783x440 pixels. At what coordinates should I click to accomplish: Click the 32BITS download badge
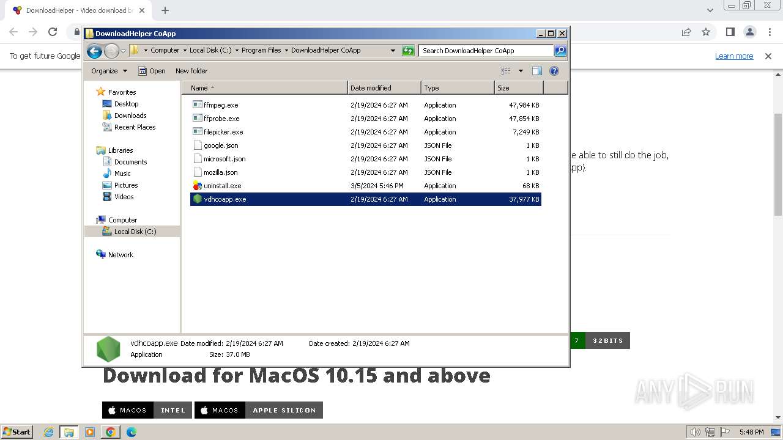point(608,340)
